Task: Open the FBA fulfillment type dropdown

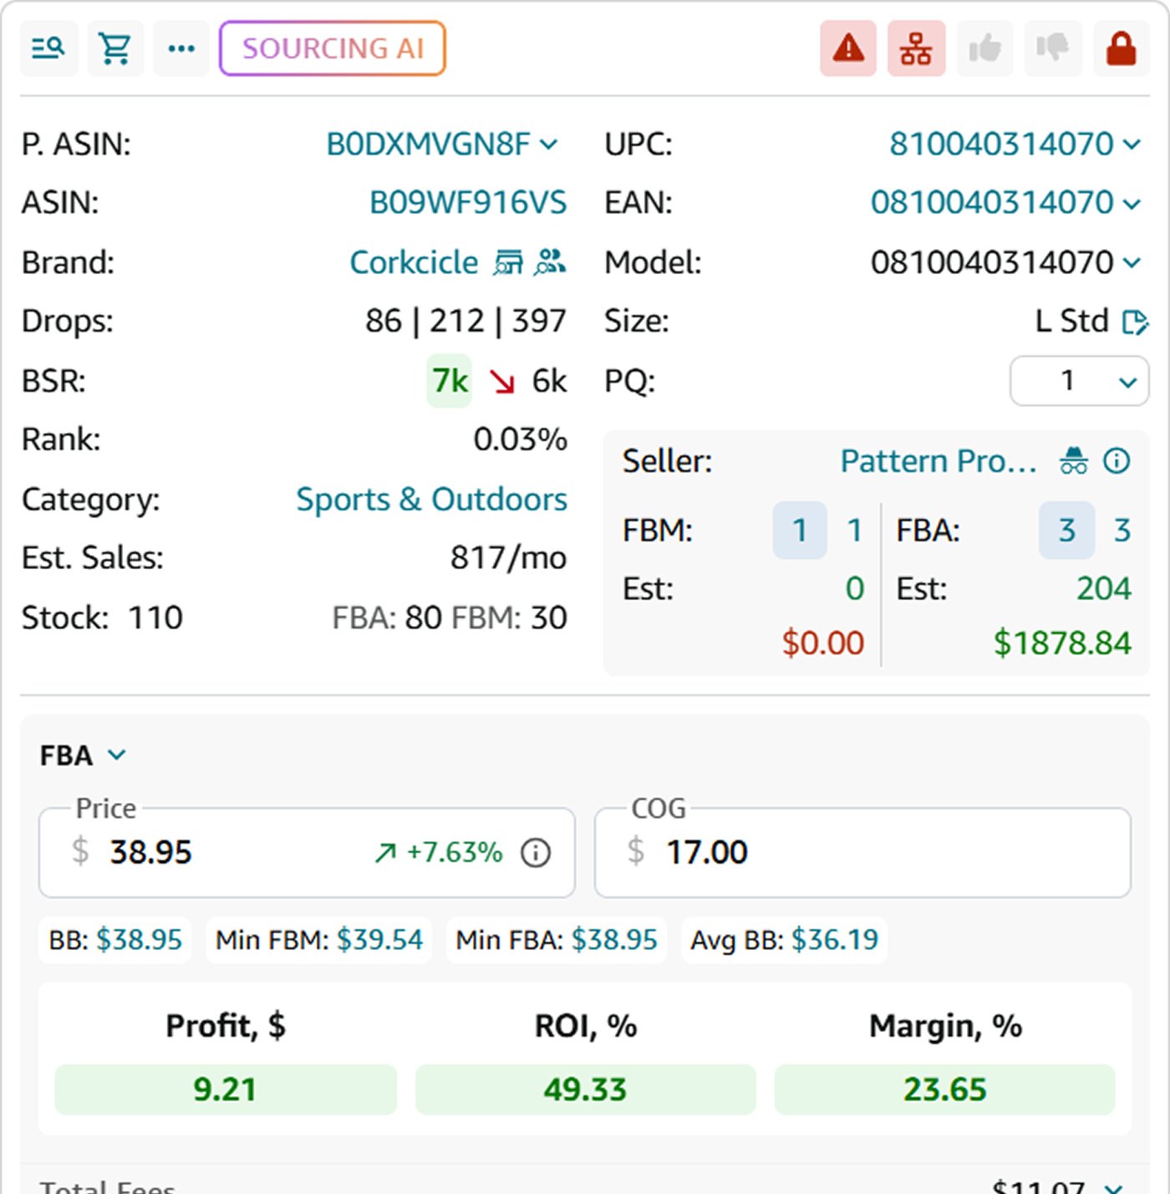Action: pyautogui.click(x=83, y=755)
